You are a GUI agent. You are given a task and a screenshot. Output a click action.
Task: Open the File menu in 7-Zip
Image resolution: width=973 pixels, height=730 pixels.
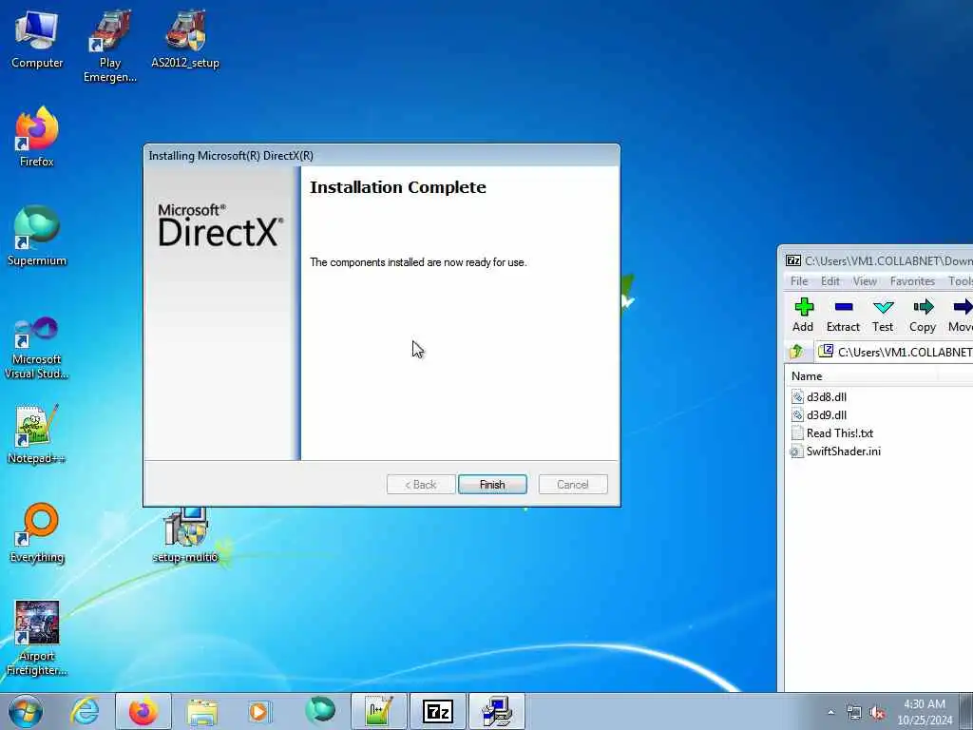[798, 281]
